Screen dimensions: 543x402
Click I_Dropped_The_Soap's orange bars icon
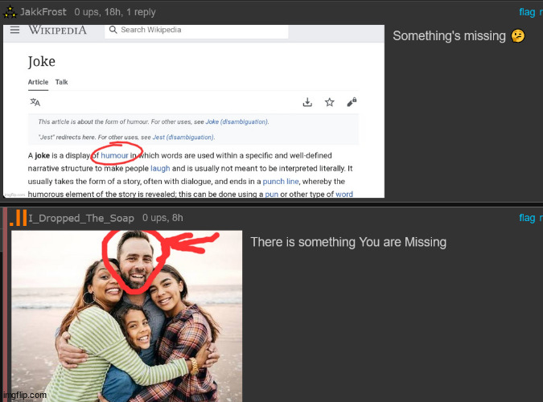18,218
